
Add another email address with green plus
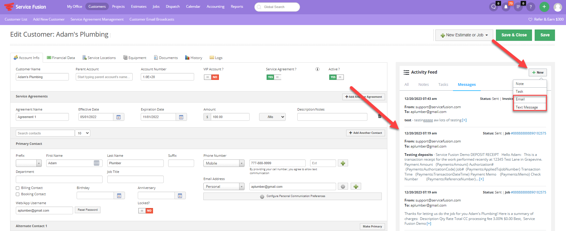click(x=356, y=187)
